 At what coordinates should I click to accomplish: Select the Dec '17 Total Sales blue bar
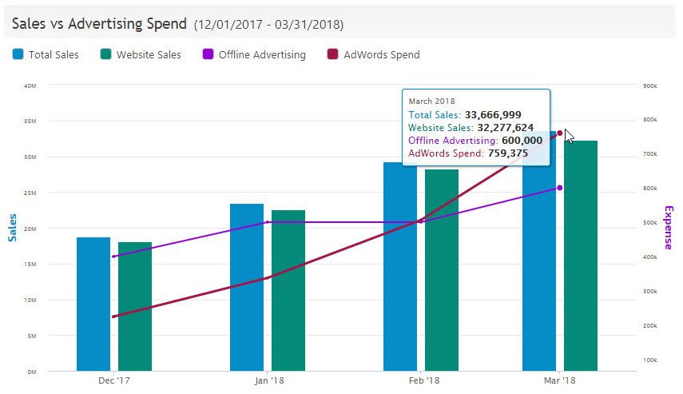93,304
